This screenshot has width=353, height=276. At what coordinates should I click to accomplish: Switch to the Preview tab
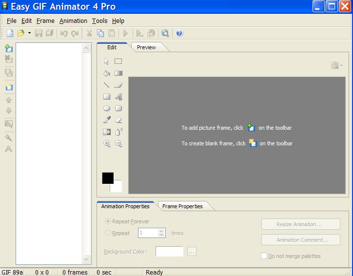(146, 47)
